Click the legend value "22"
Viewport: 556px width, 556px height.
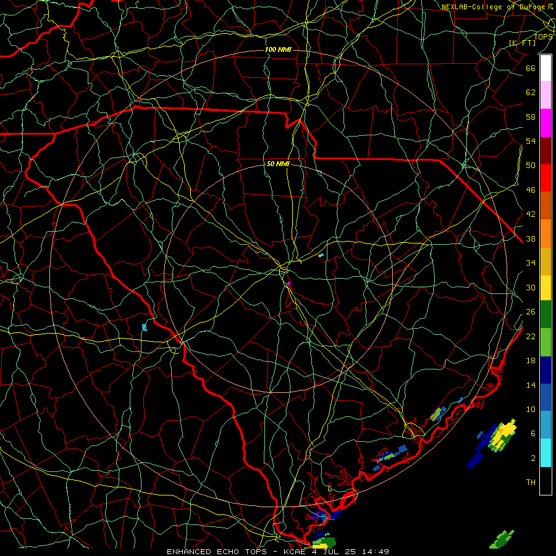tap(531, 337)
